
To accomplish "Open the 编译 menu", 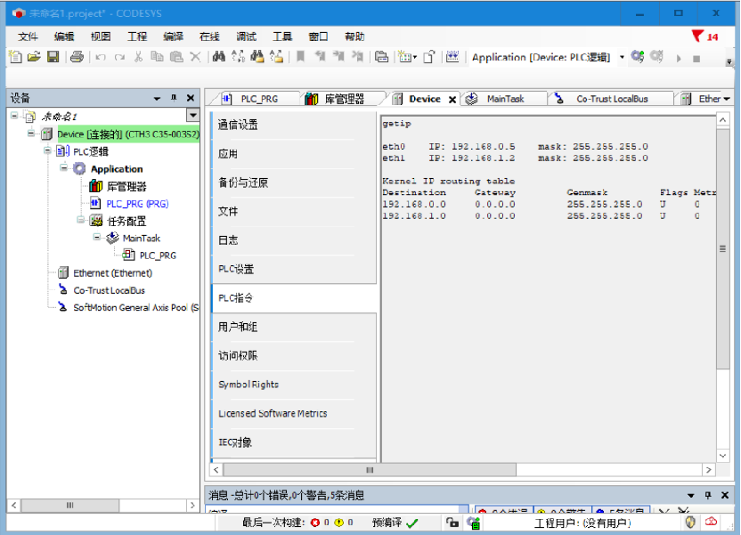I will 174,36.
